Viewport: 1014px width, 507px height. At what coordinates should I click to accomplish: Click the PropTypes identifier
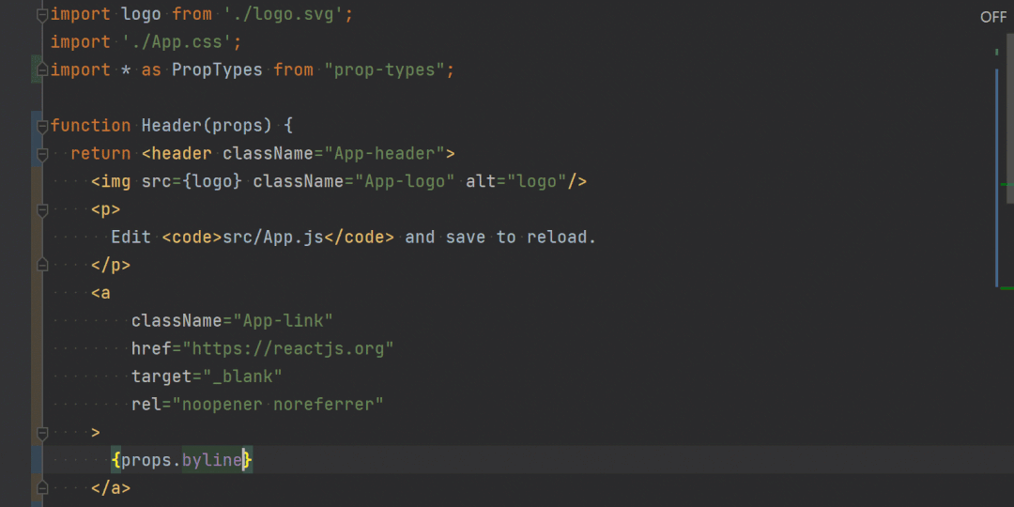point(217,69)
